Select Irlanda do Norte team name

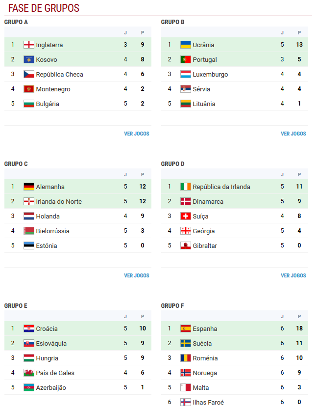(x=59, y=202)
